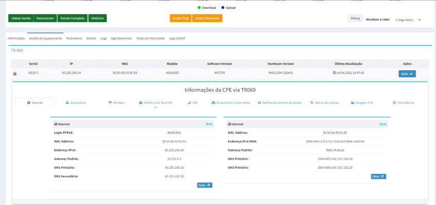Image resolution: width=436 pixels, height=205 pixels.
Task: Open the LAN tab with its signal bars icon
Action: [192, 102]
